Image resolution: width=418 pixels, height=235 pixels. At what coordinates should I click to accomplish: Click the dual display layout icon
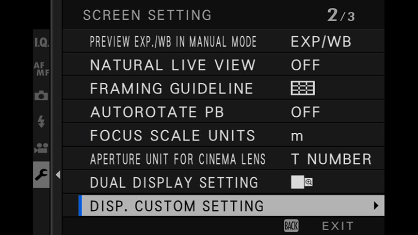pos(302,182)
